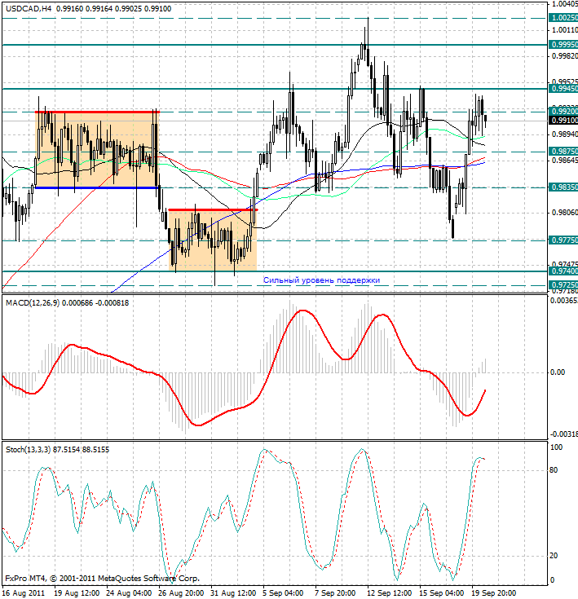The image size is (578, 599).
Task: Click the red line atop the lower rectangle
Action: (x=212, y=210)
